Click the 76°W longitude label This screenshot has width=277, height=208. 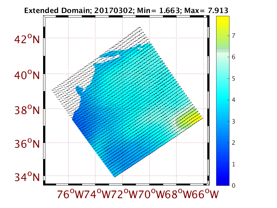pos(70,194)
